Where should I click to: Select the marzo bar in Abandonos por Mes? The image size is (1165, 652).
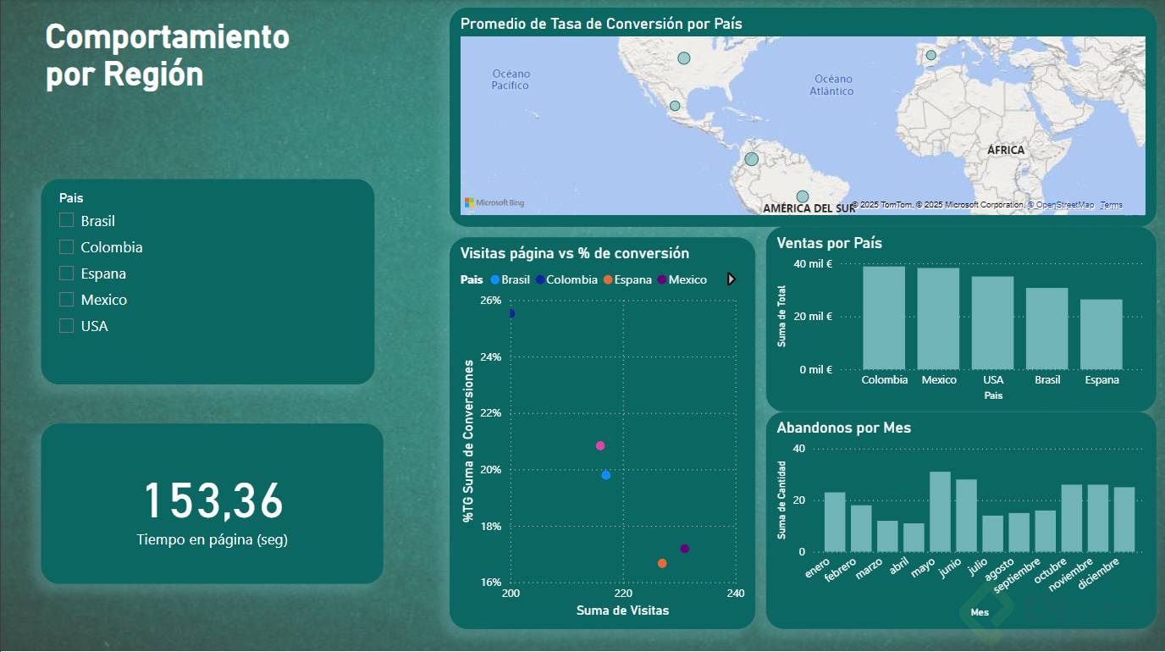point(887,536)
